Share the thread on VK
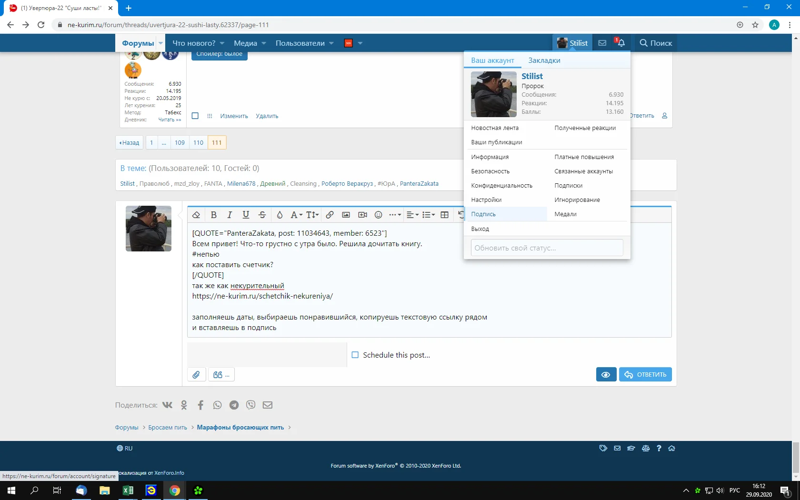 (x=167, y=405)
